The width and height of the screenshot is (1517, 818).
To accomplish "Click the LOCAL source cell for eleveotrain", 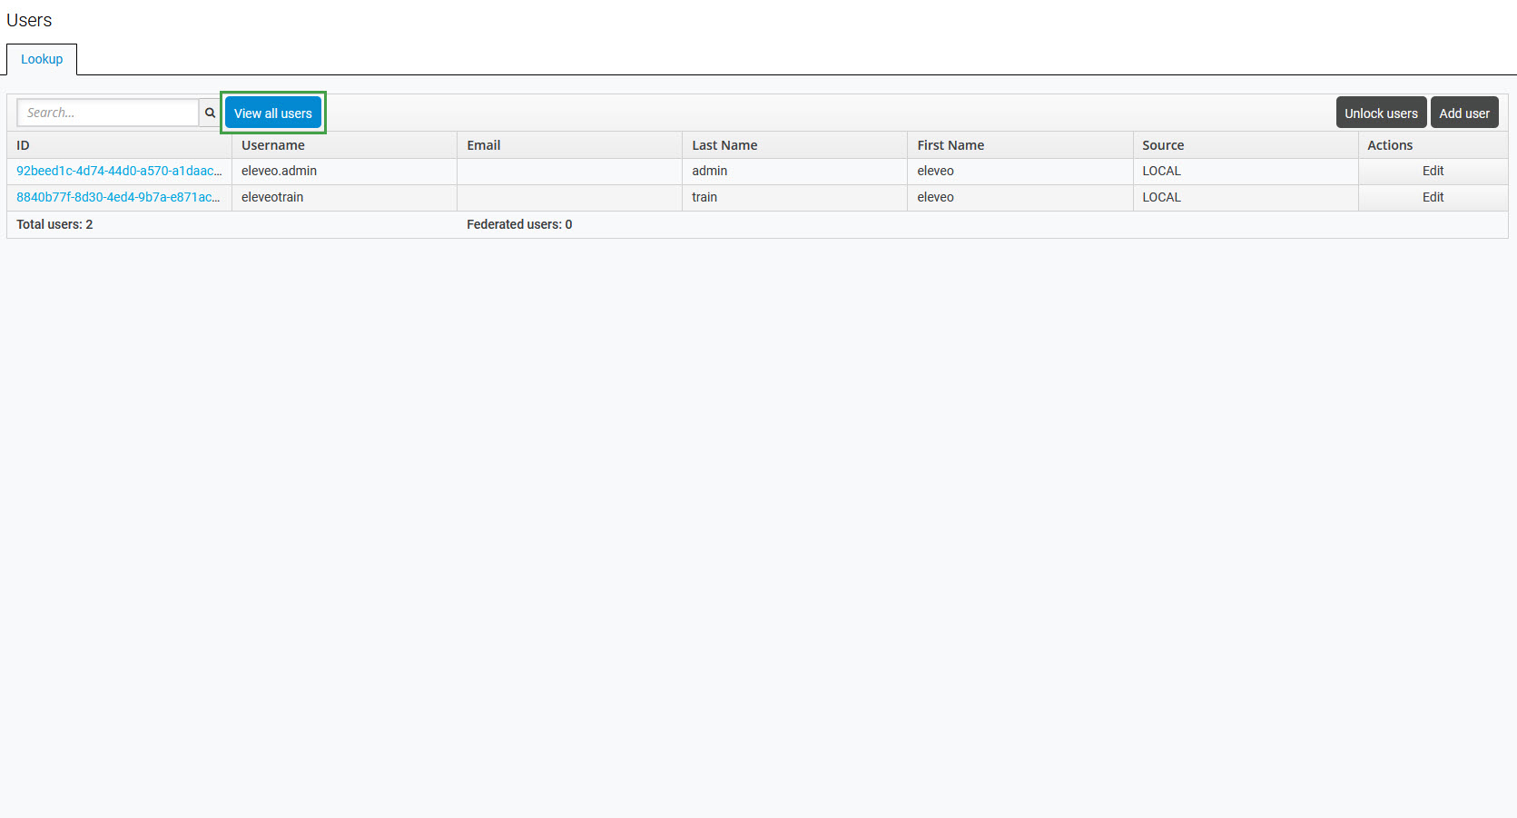I will pyautogui.click(x=1161, y=198).
